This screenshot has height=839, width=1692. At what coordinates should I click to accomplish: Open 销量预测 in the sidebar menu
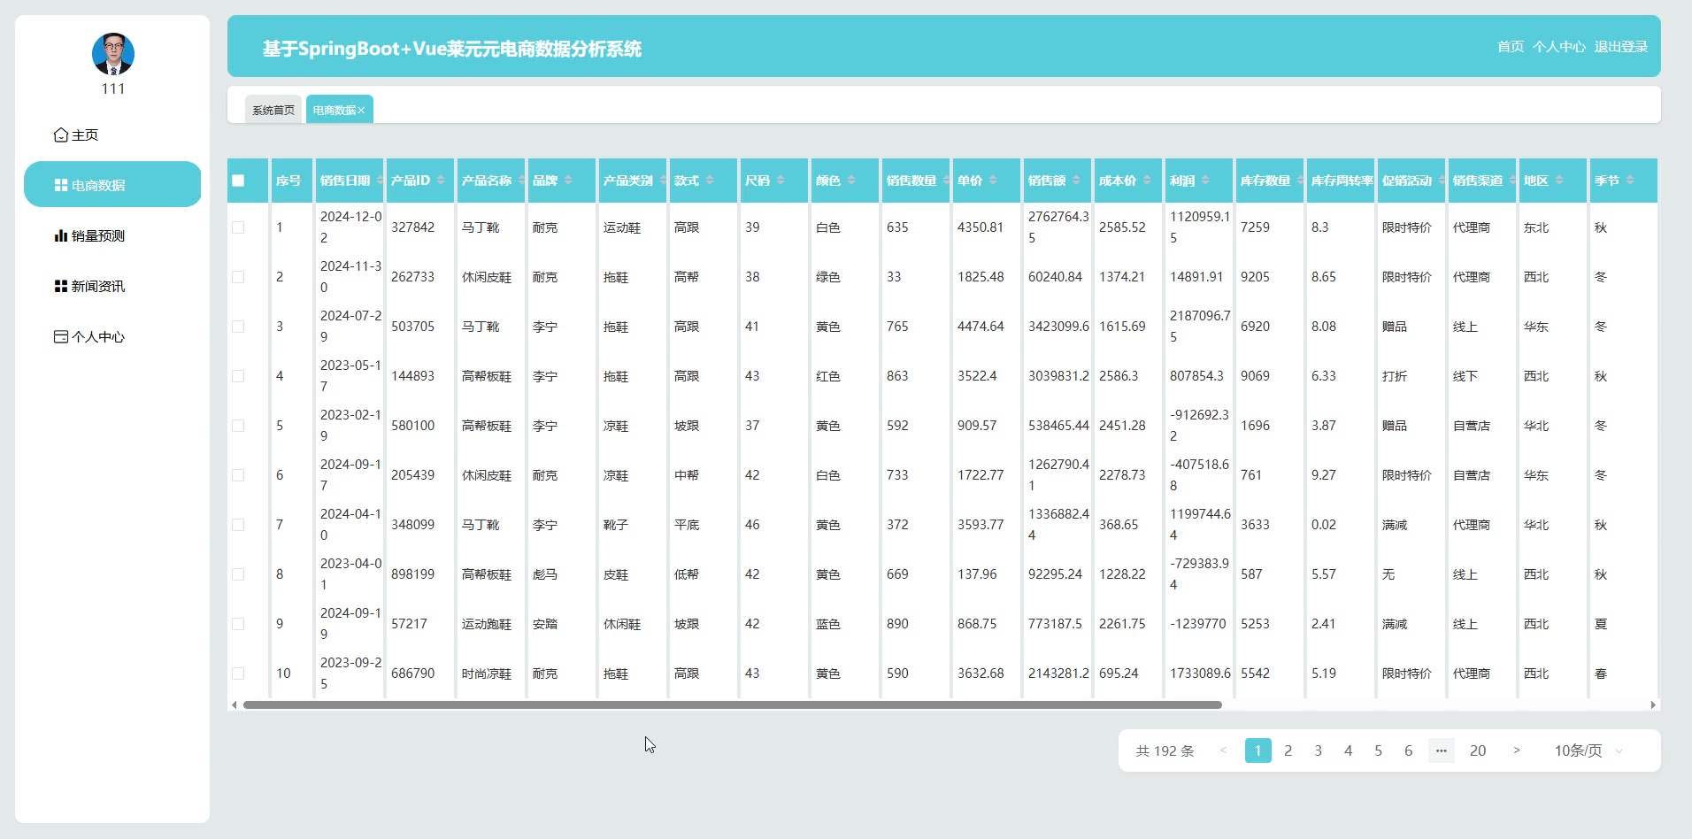97,236
